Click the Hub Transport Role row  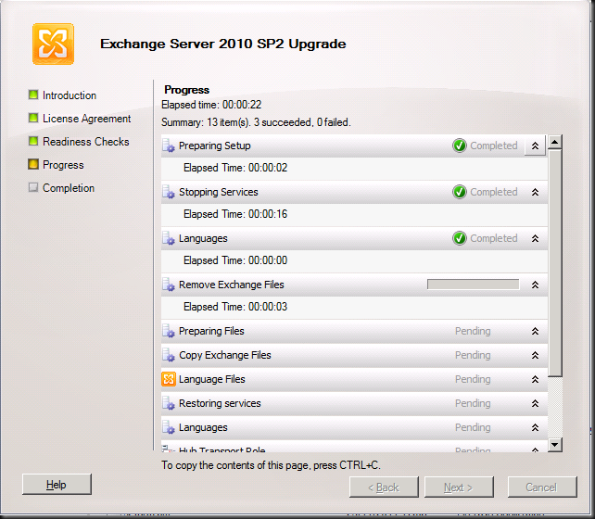pyautogui.click(x=354, y=448)
